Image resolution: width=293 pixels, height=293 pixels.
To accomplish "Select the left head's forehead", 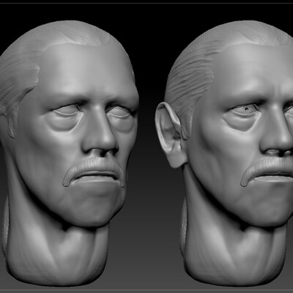I will coord(88,71).
